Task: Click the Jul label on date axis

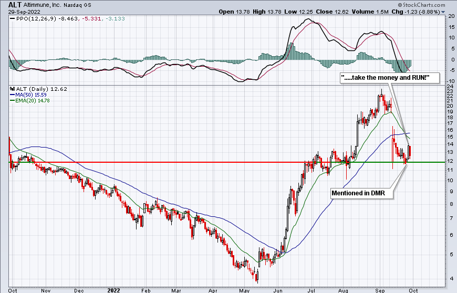Action: click(311, 290)
